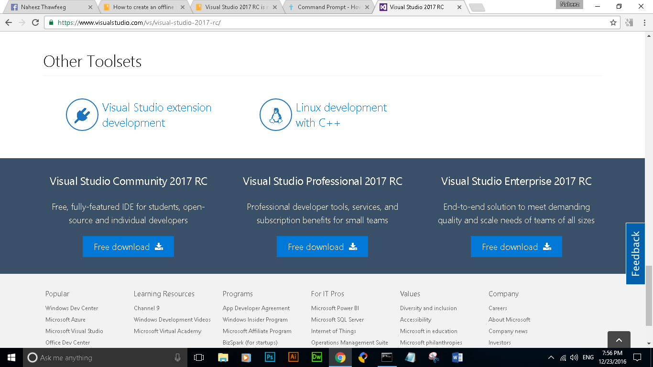This screenshot has height=367, width=653.
Task: Click the Google extension icon in the toolbar
Action: tap(629, 22)
